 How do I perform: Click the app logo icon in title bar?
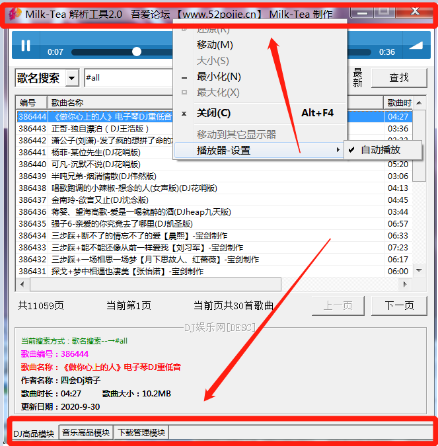15,14
